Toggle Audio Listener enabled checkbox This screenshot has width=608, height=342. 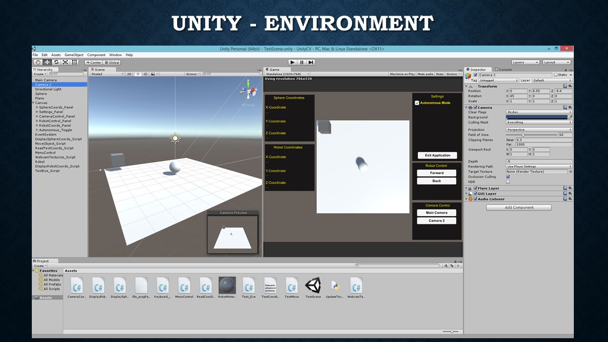pos(475,199)
